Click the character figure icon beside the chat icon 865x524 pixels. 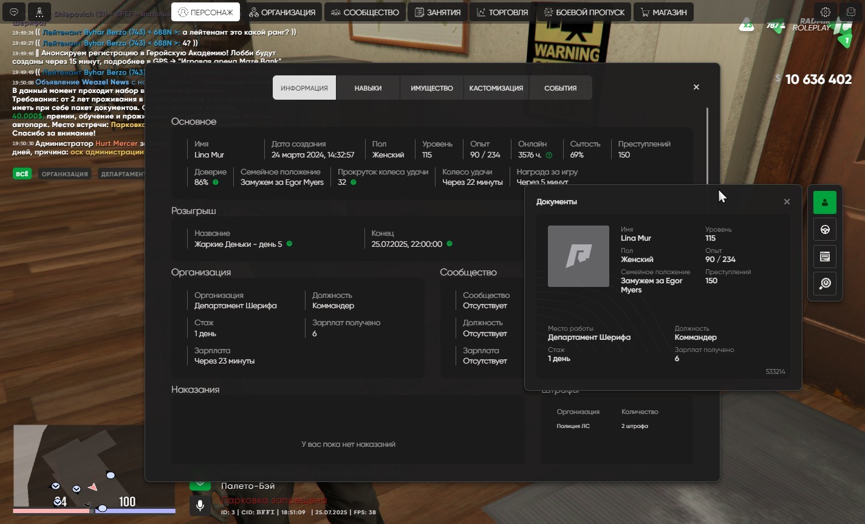coord(39,12)
